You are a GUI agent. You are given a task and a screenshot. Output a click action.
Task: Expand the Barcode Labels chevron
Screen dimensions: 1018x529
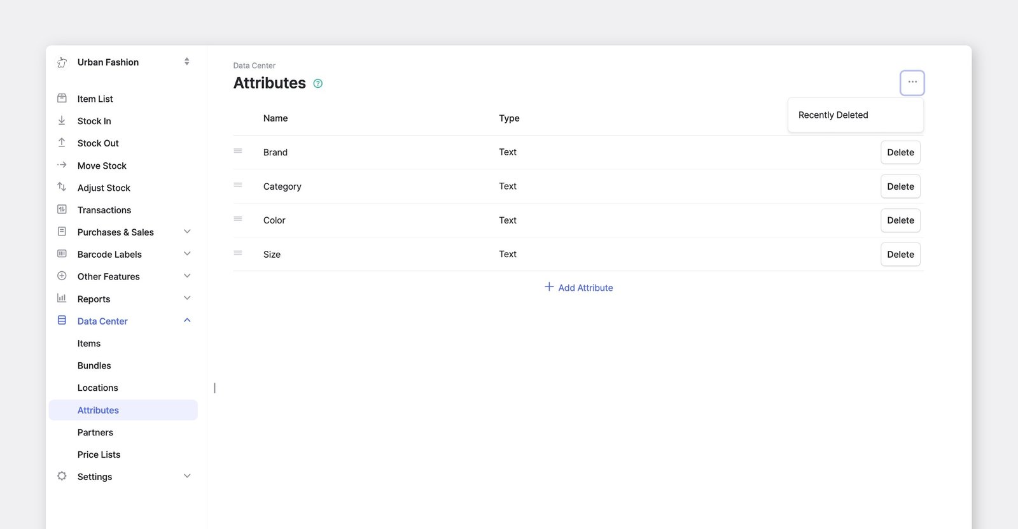click(187, 254)
